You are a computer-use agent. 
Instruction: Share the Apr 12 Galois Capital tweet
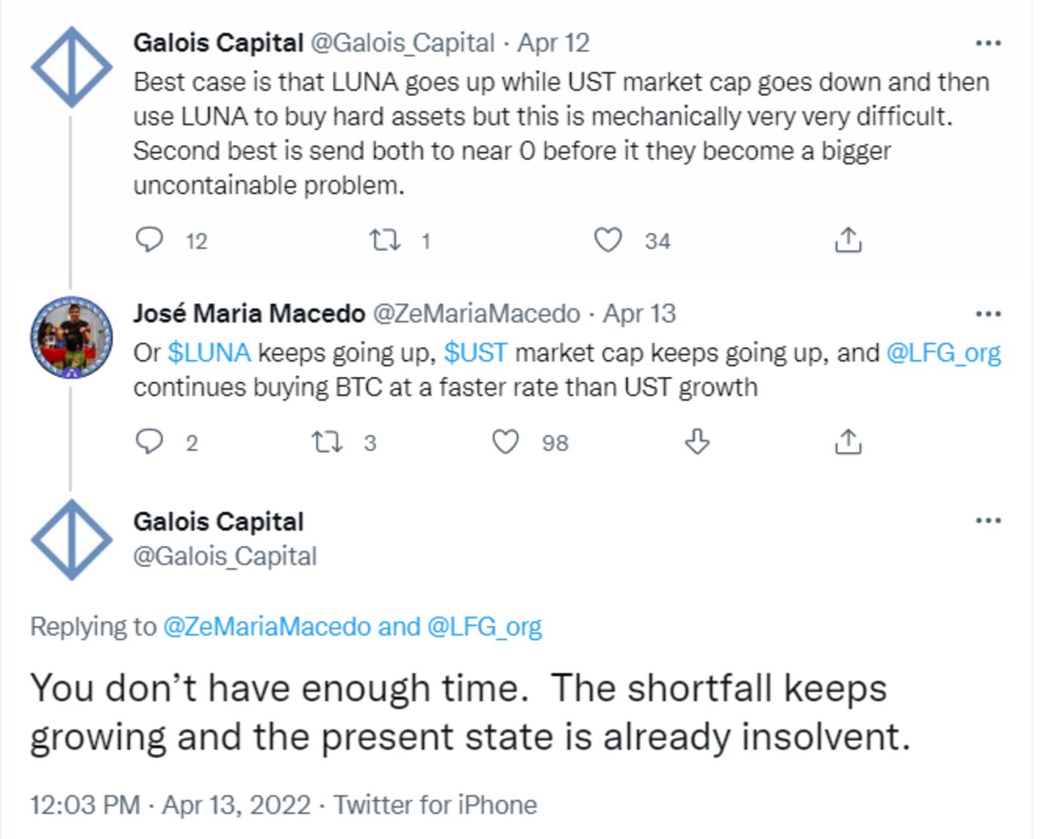(x=848, y=240)
